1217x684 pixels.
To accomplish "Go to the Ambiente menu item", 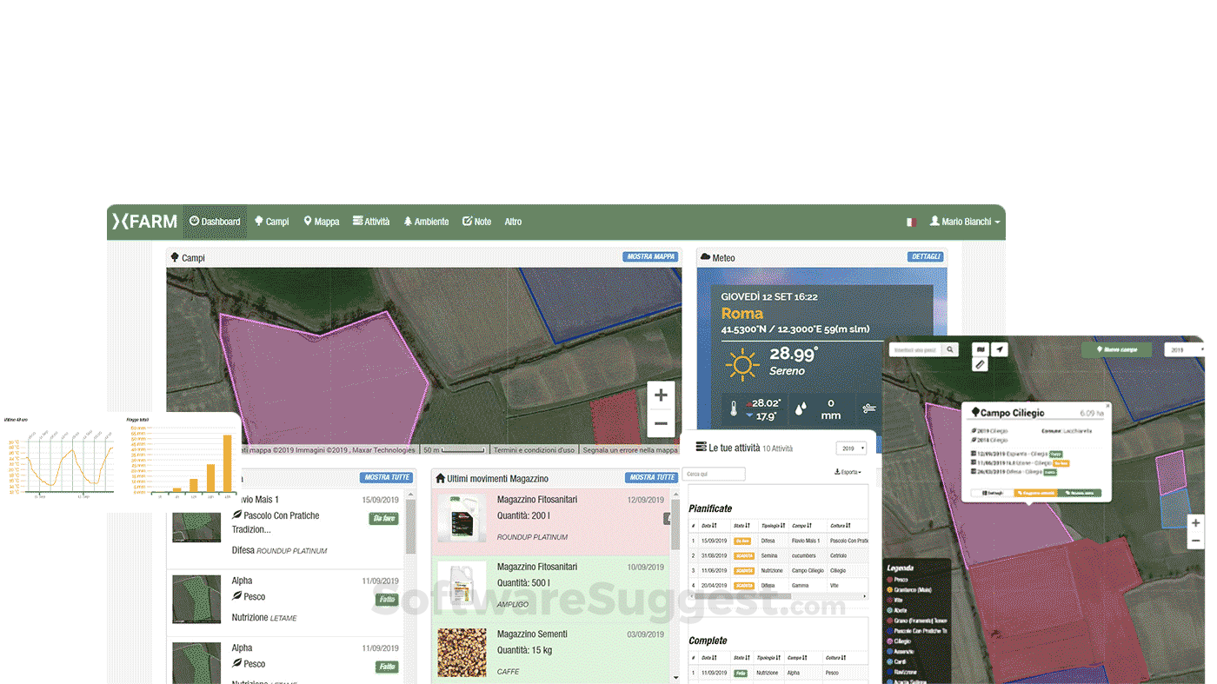I will pyautogui.click(x=426, y=222).
